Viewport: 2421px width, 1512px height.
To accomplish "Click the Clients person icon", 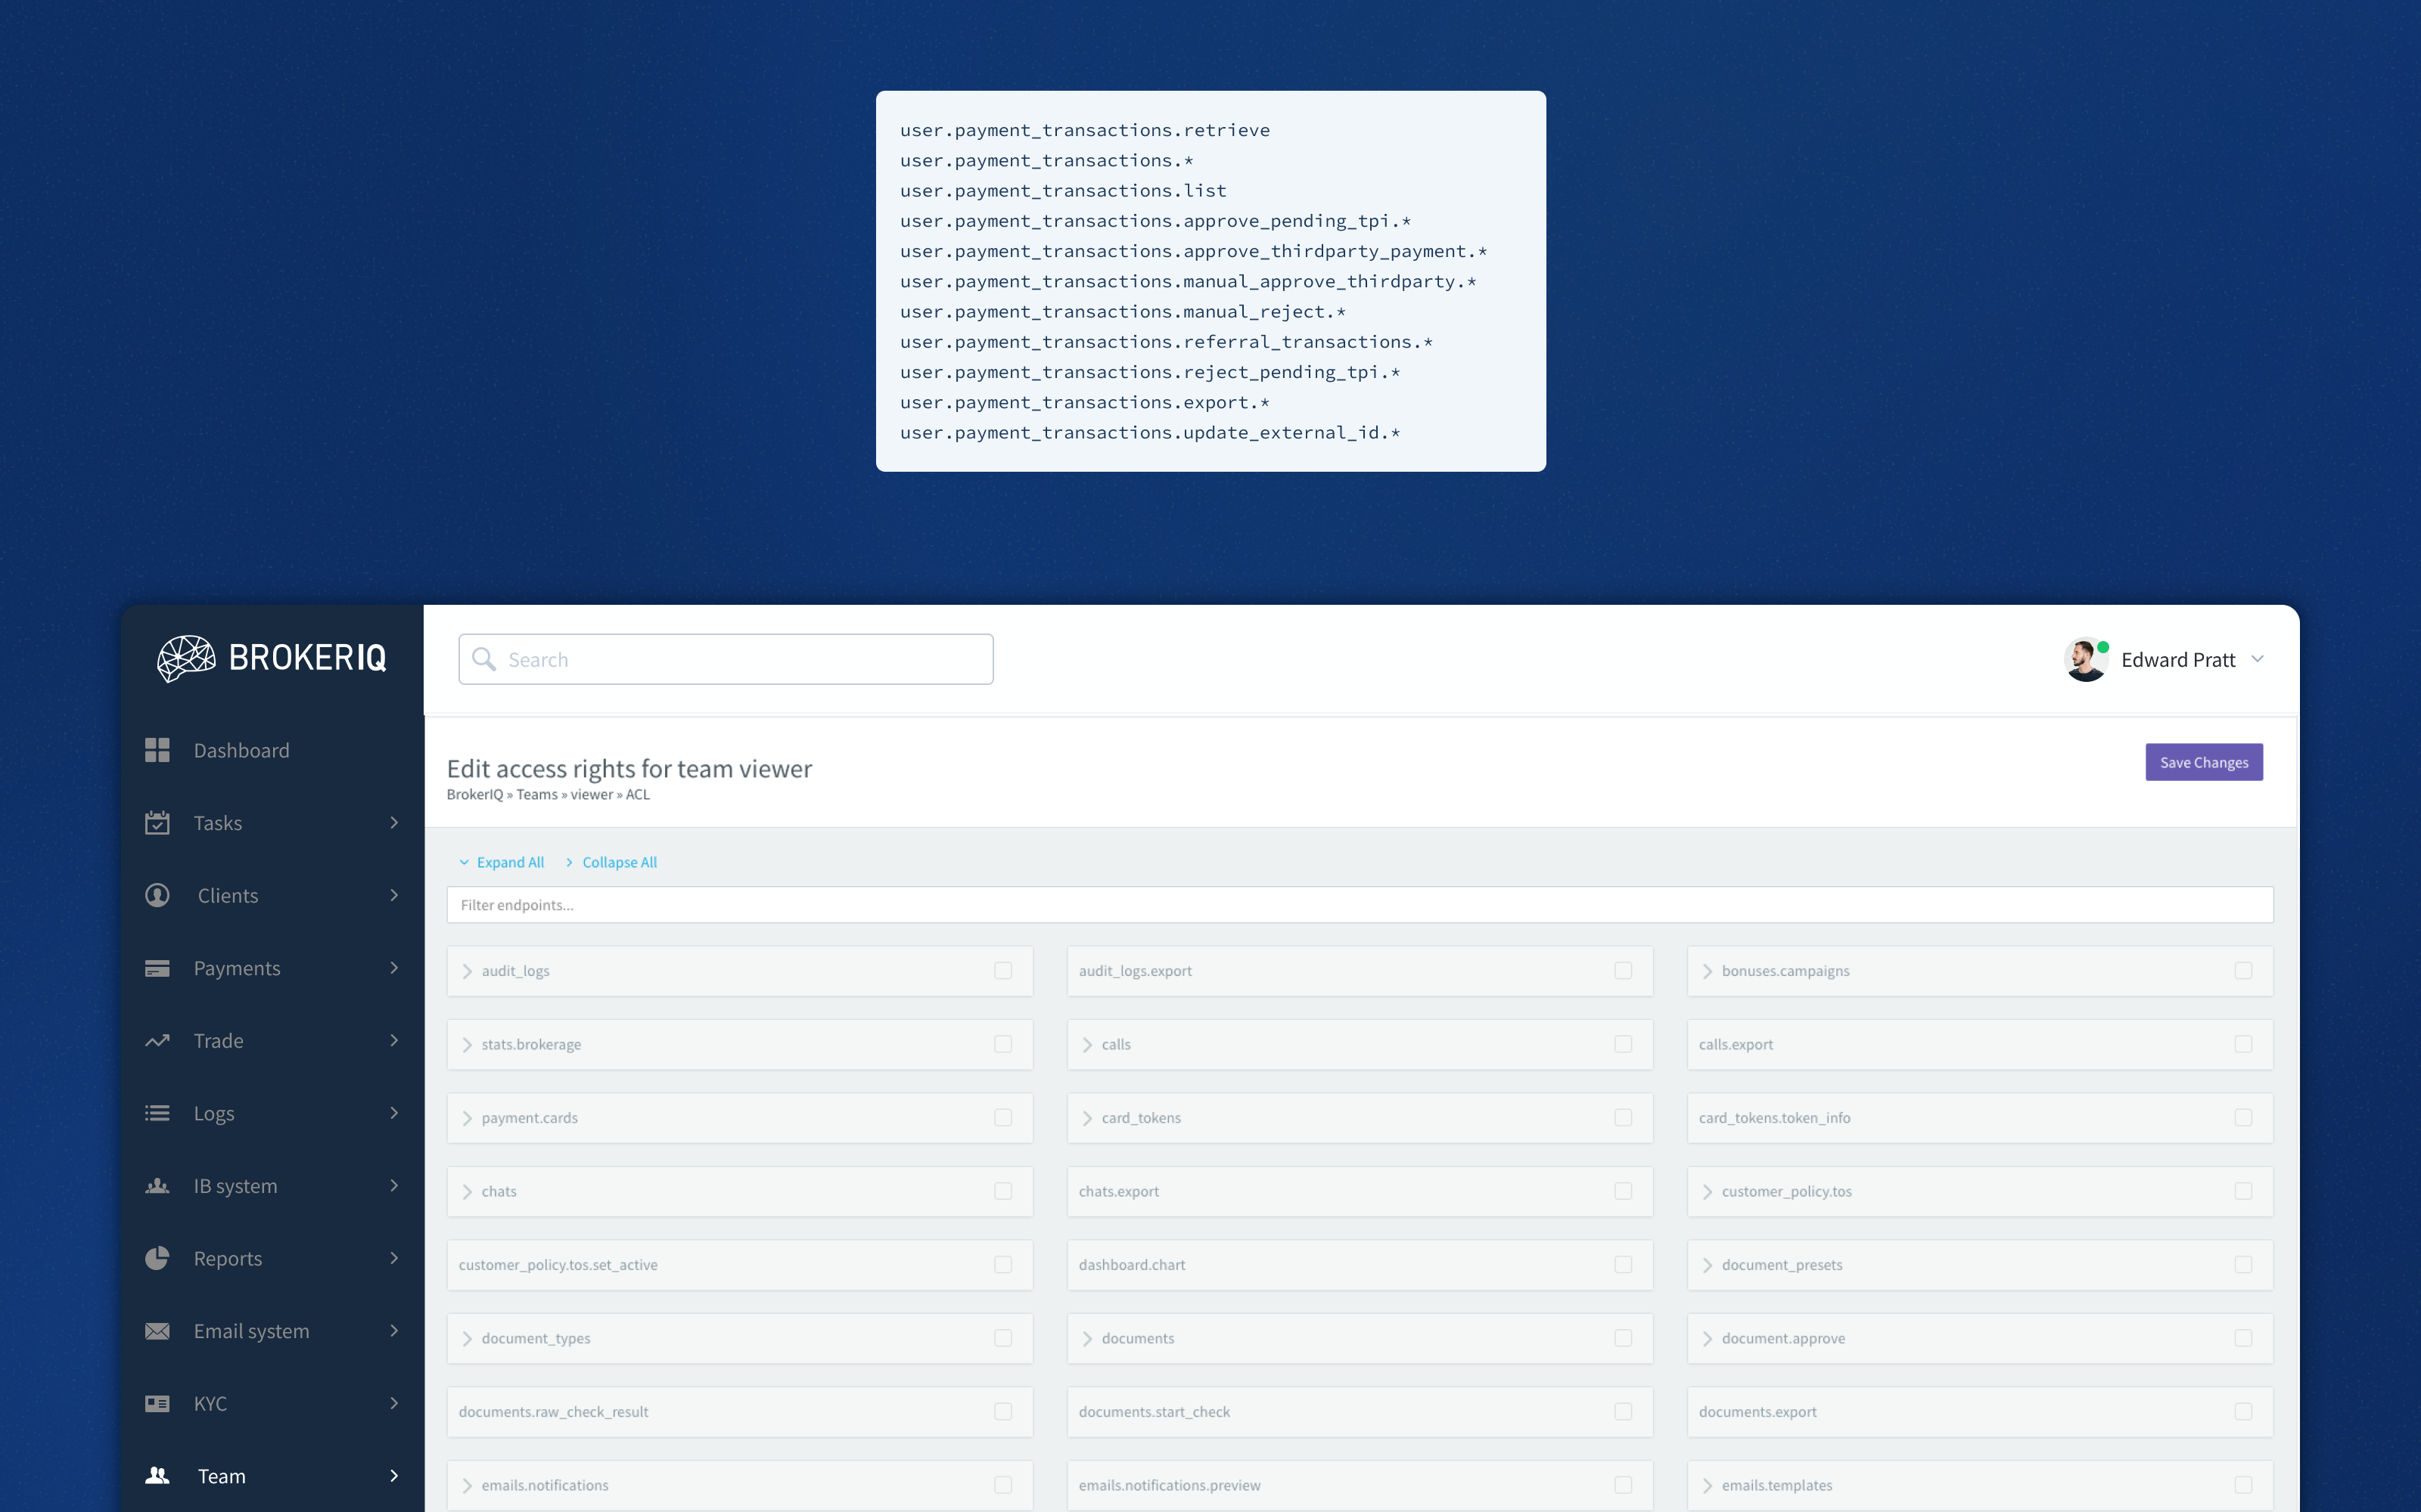I will (157, 895).
